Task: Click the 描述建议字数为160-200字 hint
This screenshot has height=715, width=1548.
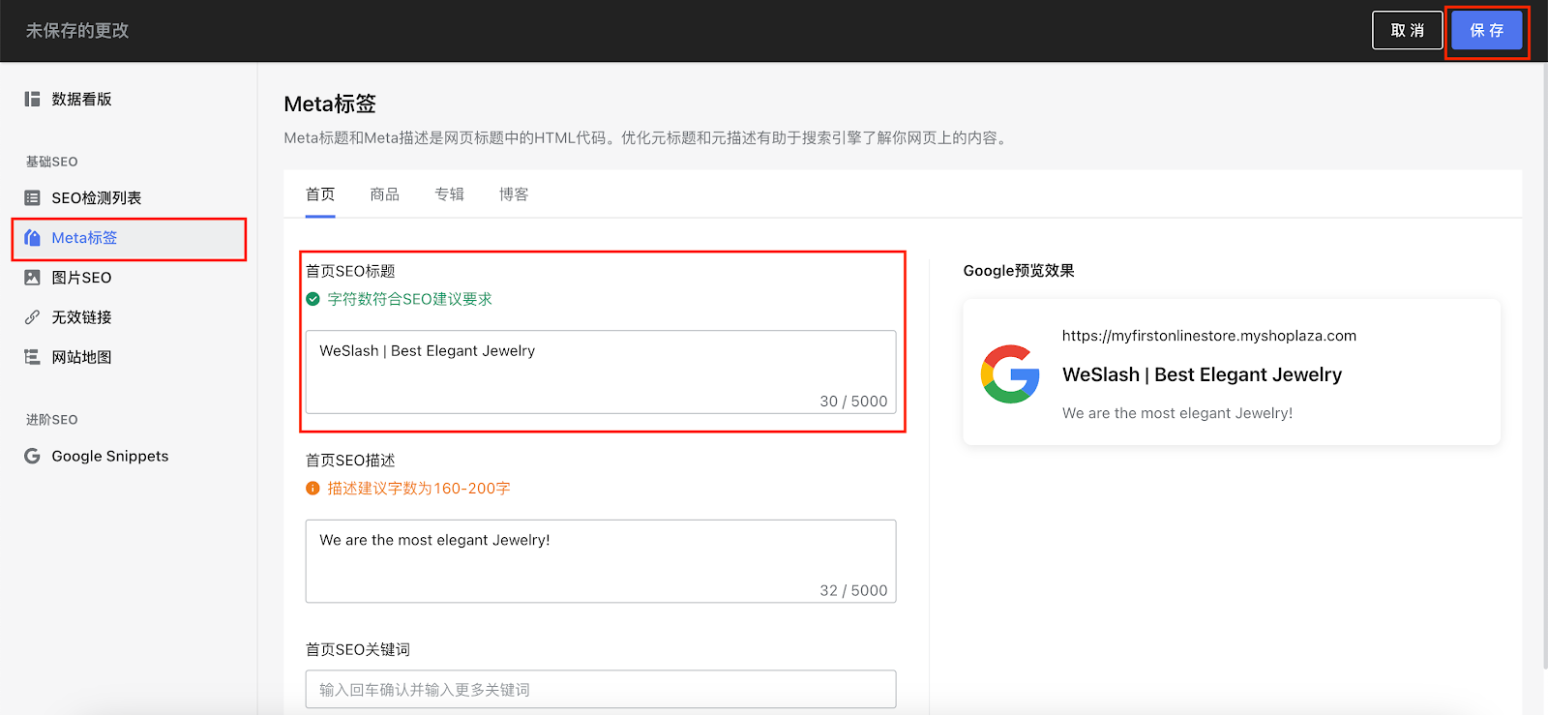Action: (x=419, y=489)
